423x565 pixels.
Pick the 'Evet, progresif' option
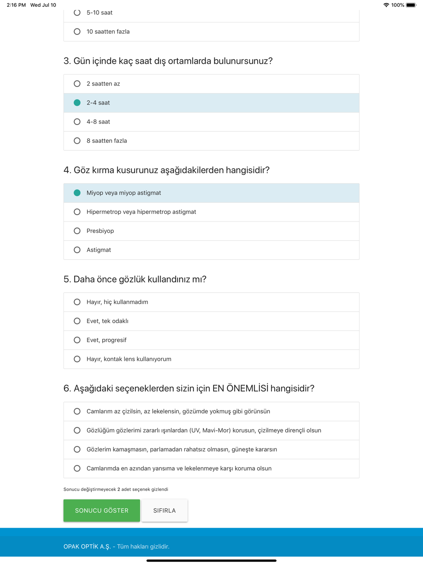77,340
